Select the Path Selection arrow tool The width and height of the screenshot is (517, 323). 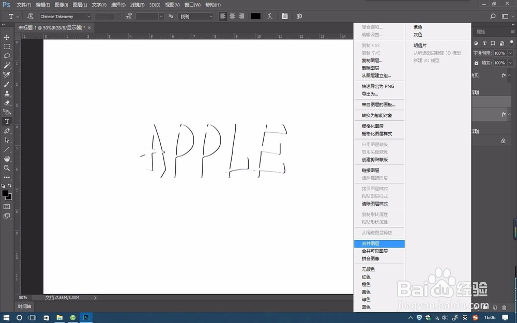coord(7,140)
